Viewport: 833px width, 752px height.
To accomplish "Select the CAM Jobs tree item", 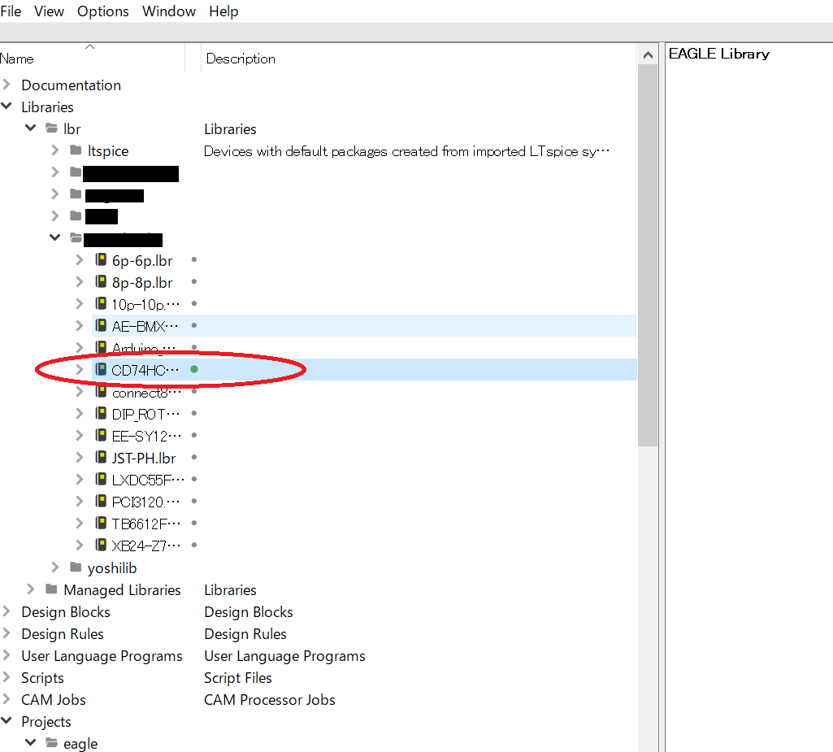I will (53, 699).
